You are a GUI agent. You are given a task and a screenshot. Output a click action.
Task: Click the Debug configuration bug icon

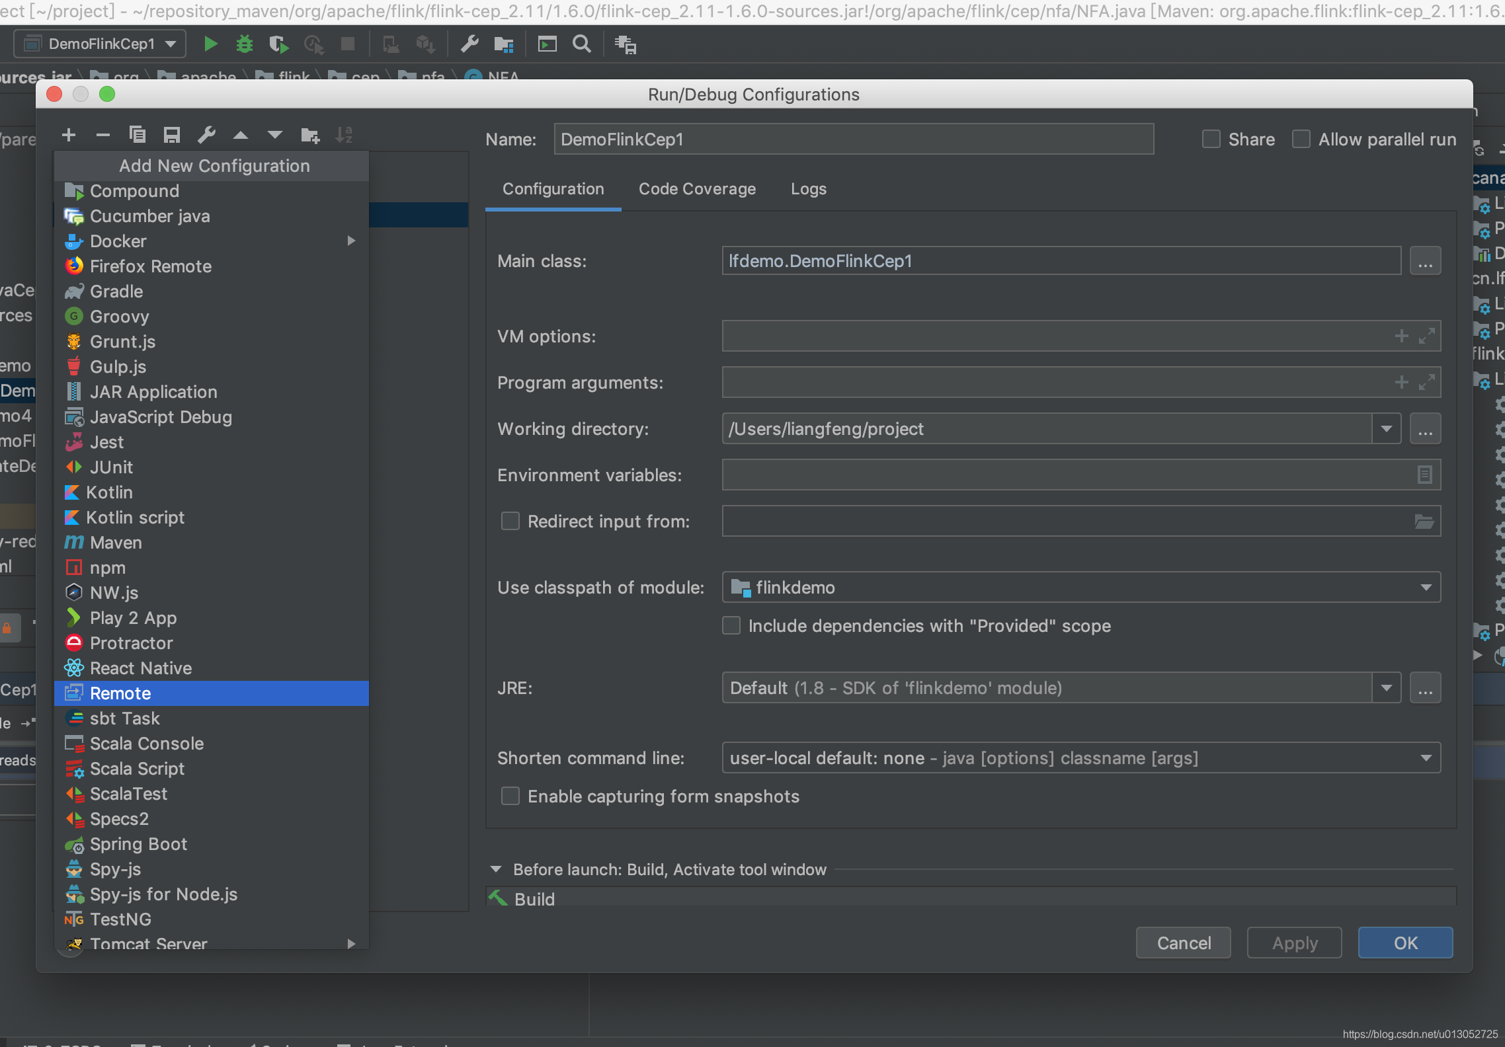tap(243, 44)
